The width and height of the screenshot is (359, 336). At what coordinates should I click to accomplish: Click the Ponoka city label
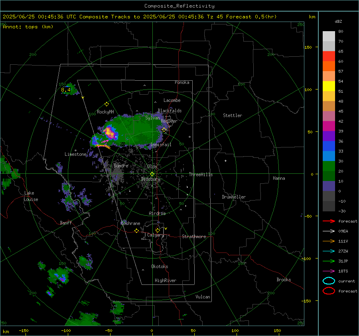[x=182, y=82]
